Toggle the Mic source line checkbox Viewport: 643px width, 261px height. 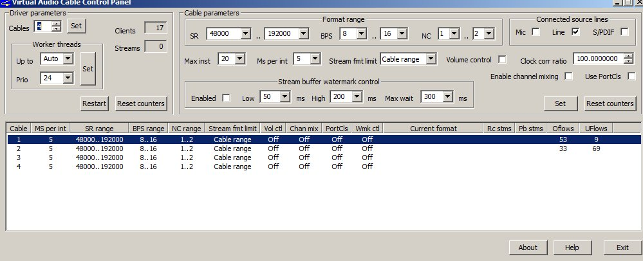point(536,32)
